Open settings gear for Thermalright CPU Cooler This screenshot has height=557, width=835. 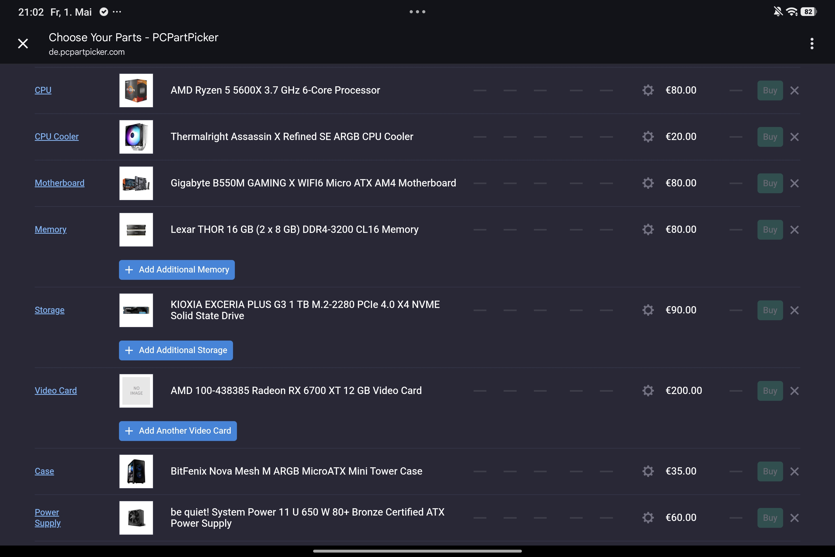[x=648, y=137]
